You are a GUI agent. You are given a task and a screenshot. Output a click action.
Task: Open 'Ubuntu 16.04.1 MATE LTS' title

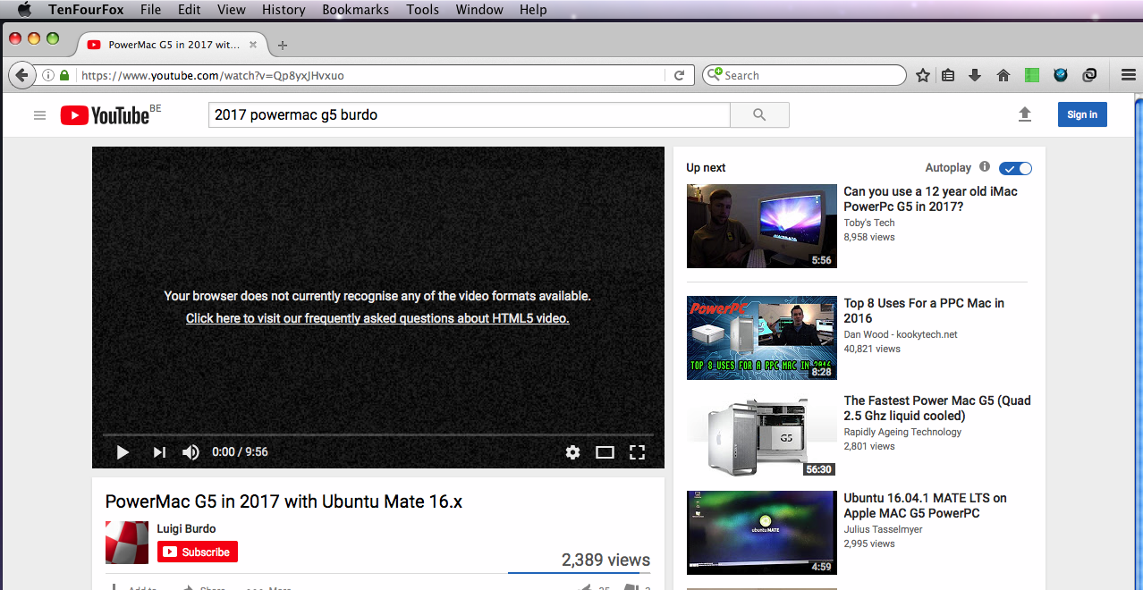[925, 505]
